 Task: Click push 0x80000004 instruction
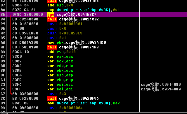[65, 108]
